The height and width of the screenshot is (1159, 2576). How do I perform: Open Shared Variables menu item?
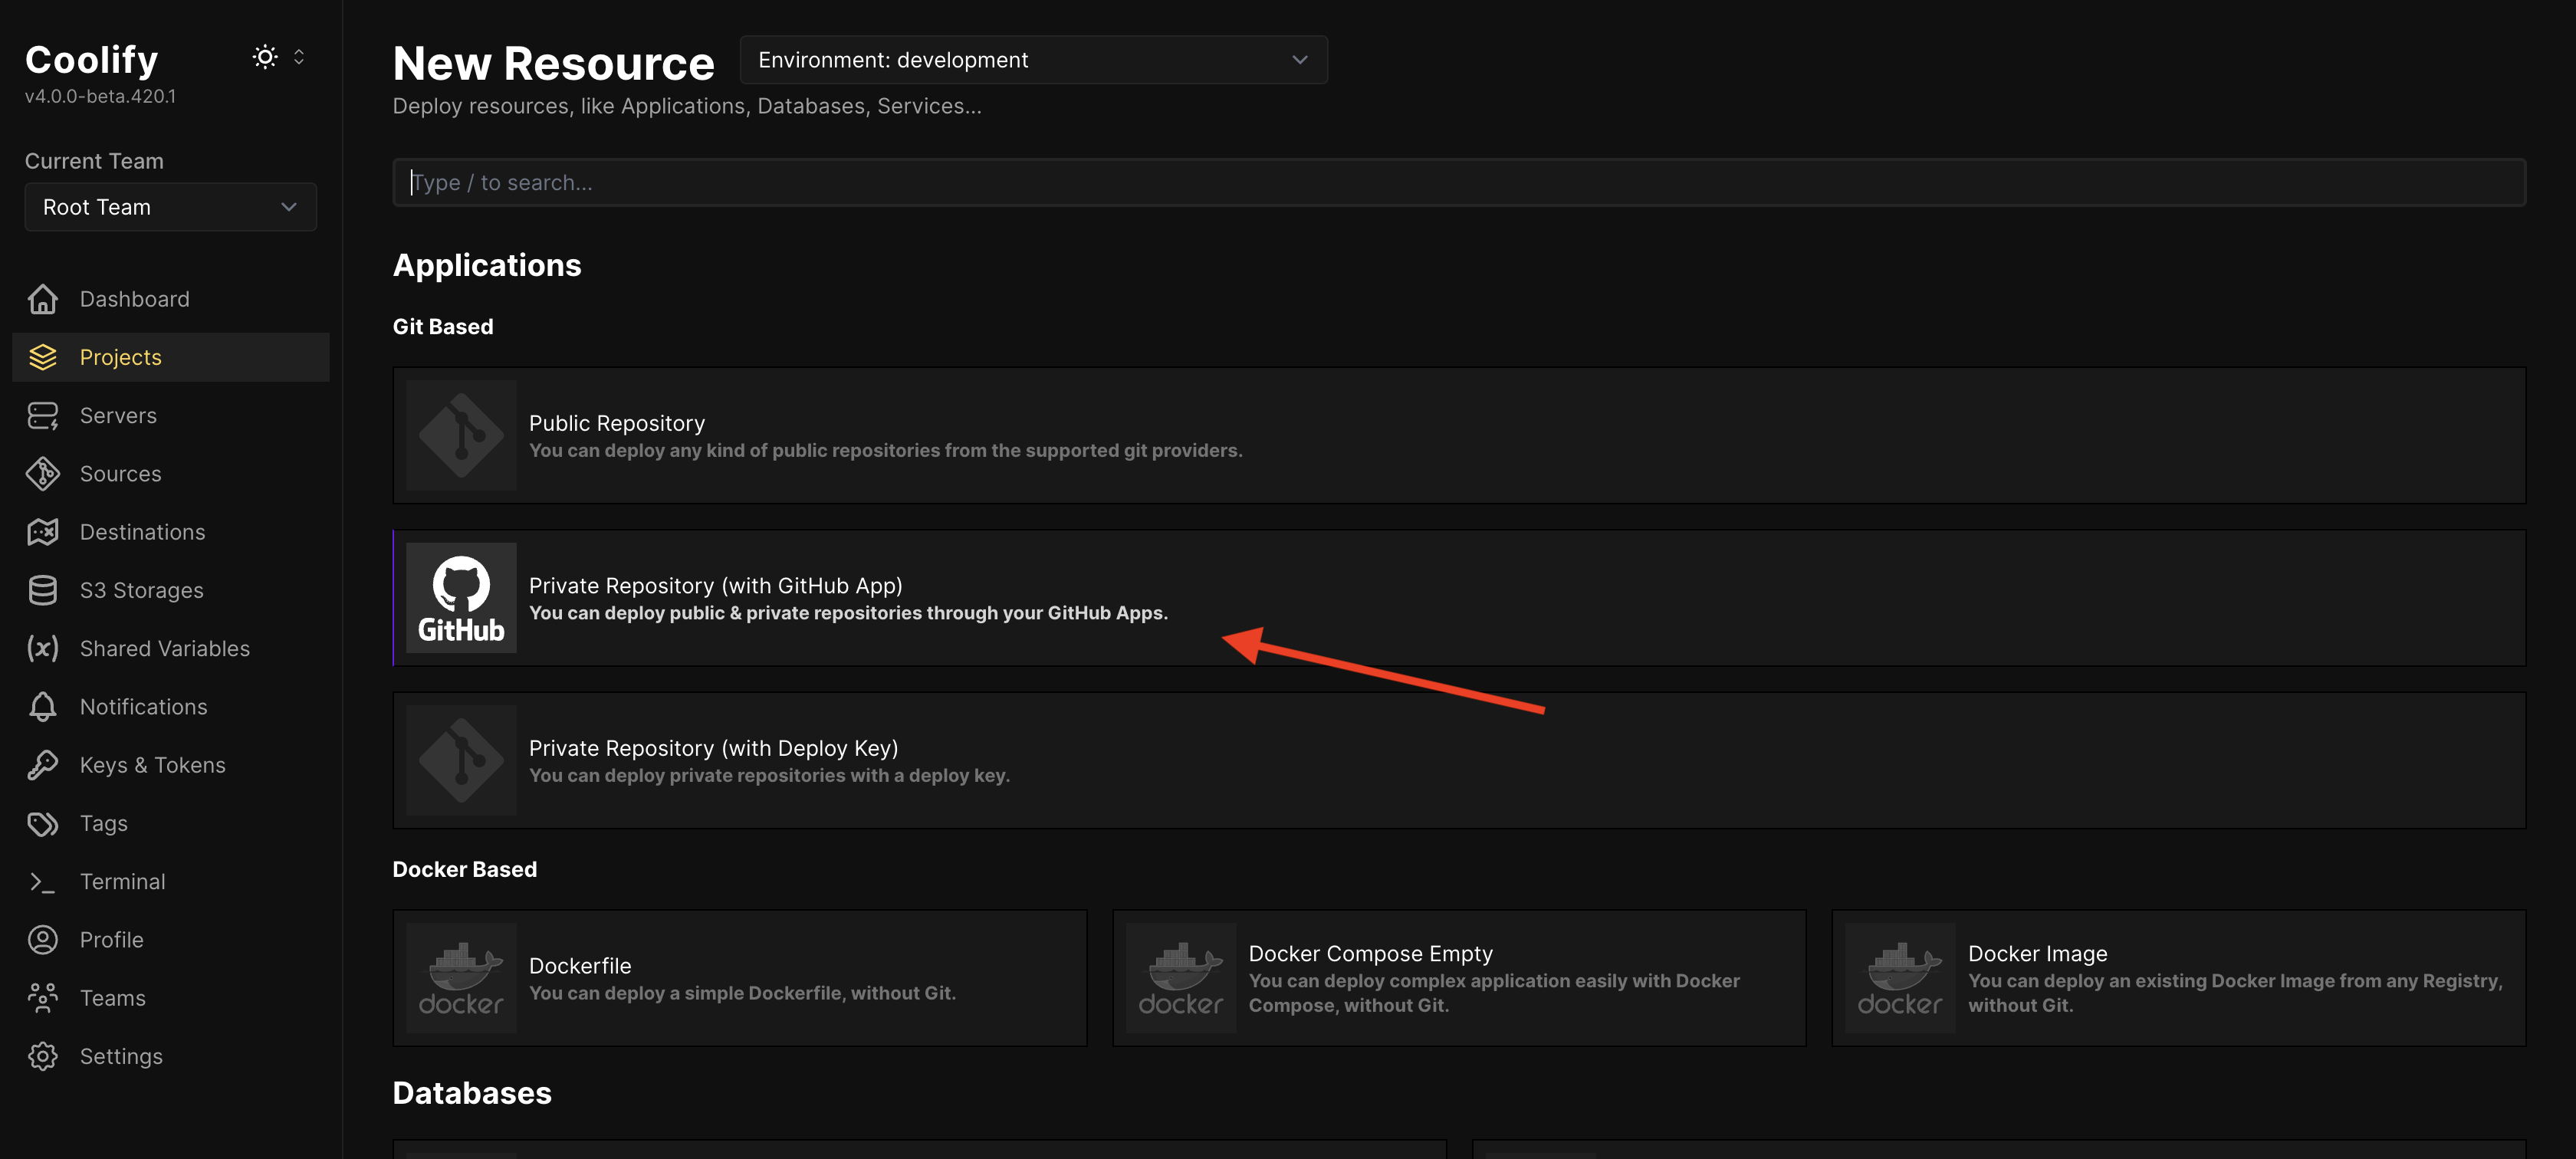[171, 648]
